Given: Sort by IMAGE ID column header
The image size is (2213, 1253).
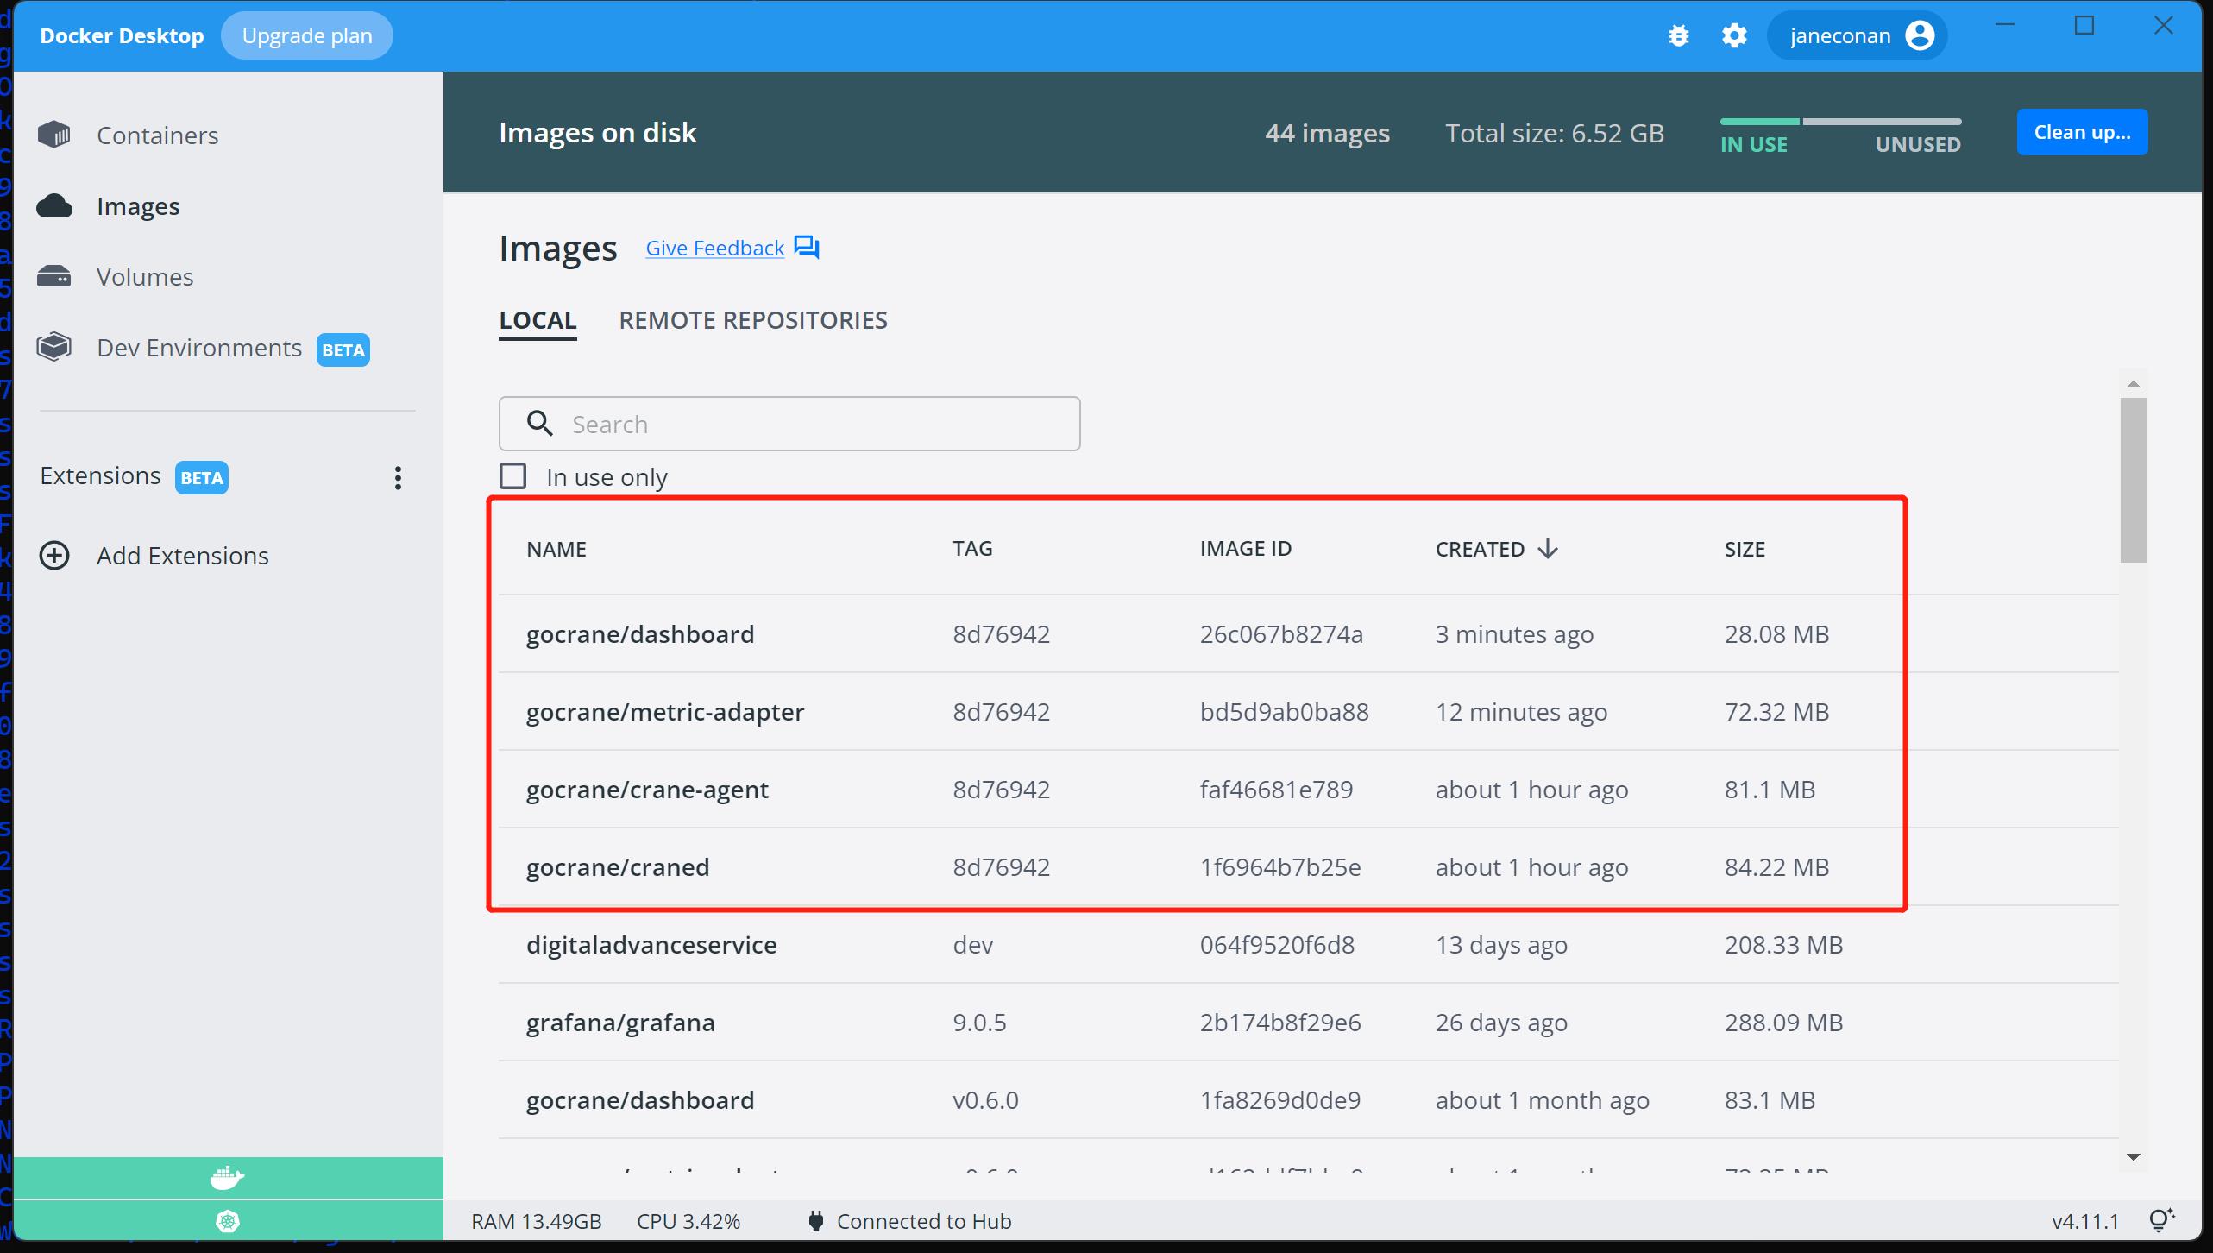Looking at the screenshot, I should point(1246,549).
